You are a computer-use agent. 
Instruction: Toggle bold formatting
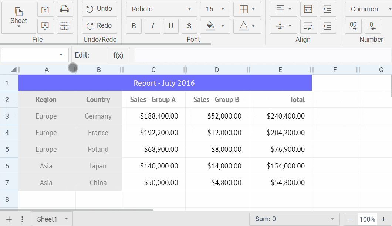click(134, 26)
